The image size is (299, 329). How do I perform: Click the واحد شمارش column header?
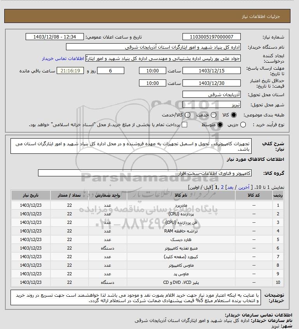[108, 195]
